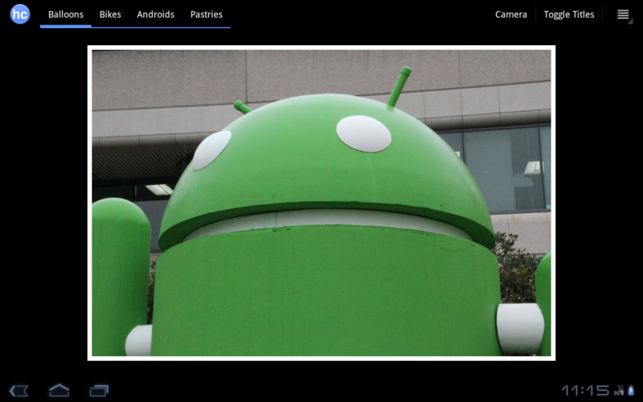Tap the 3G signal indicator
Screen dimensions: 643x402
[x=618, y=391]
